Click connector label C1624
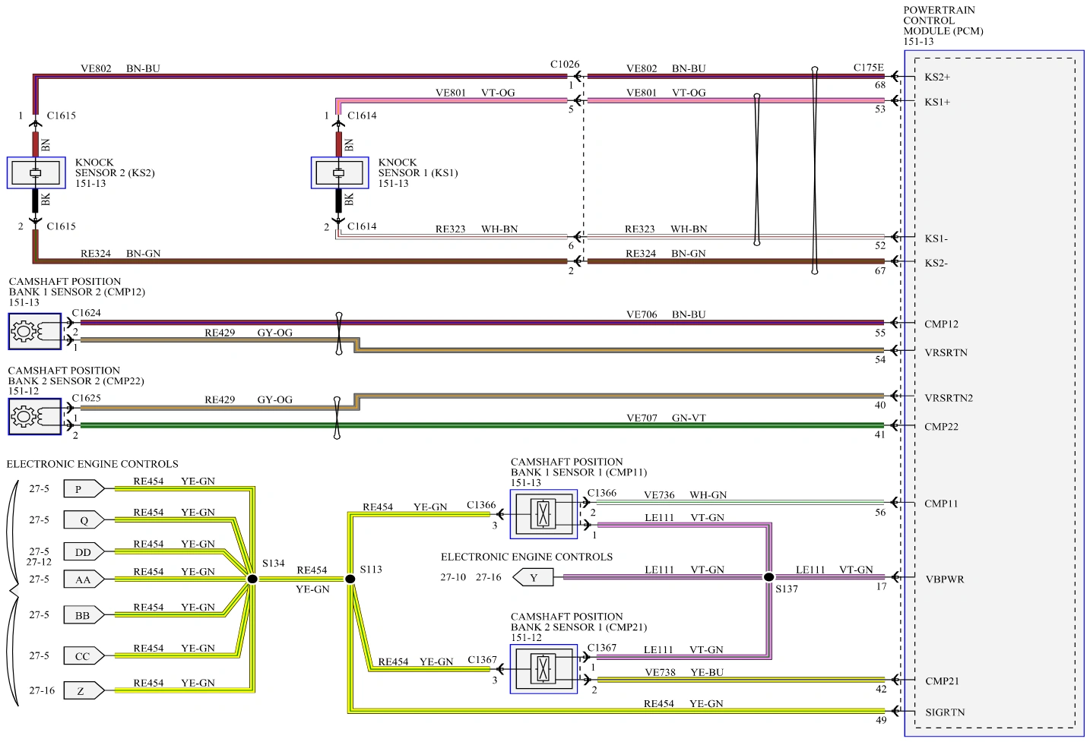This screenshot has width=1090, height=742. (x=86, y=313)
